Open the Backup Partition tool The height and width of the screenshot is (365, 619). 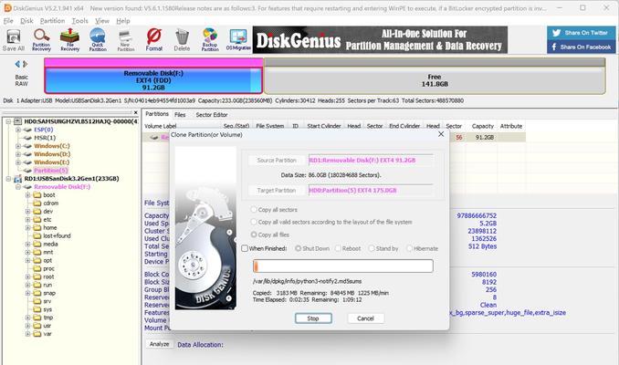[210, 40]
